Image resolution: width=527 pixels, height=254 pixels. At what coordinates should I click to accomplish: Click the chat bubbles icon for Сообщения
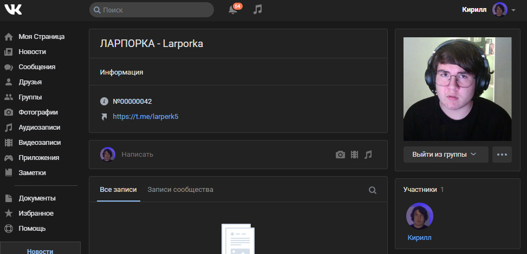(9, 67)
